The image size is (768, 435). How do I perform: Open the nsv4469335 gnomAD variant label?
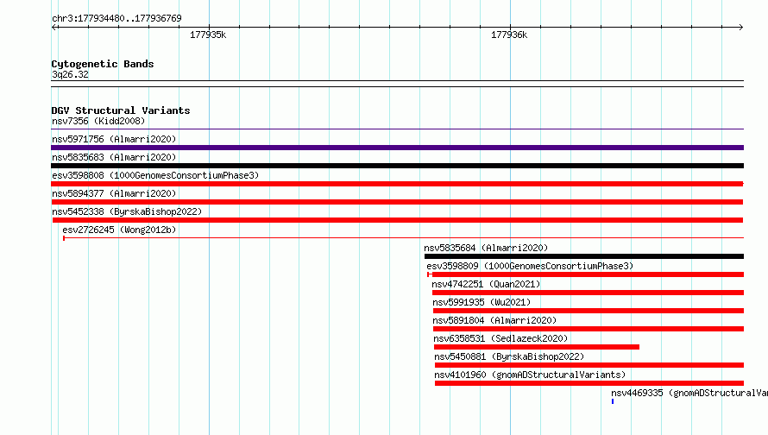coord(689,393)
